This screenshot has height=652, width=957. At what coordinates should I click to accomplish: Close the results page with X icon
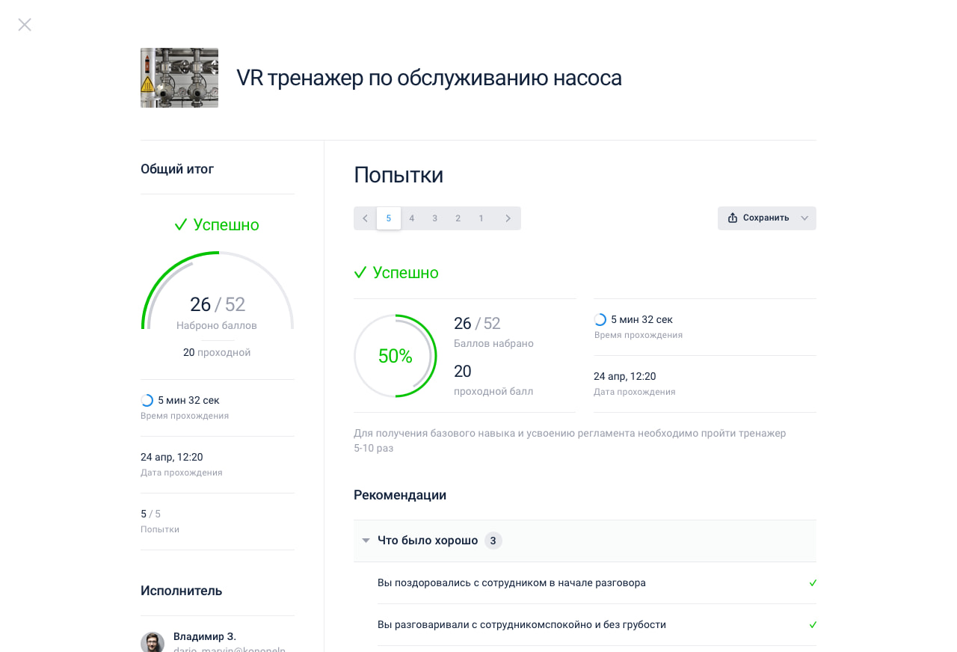click(25, 25)
